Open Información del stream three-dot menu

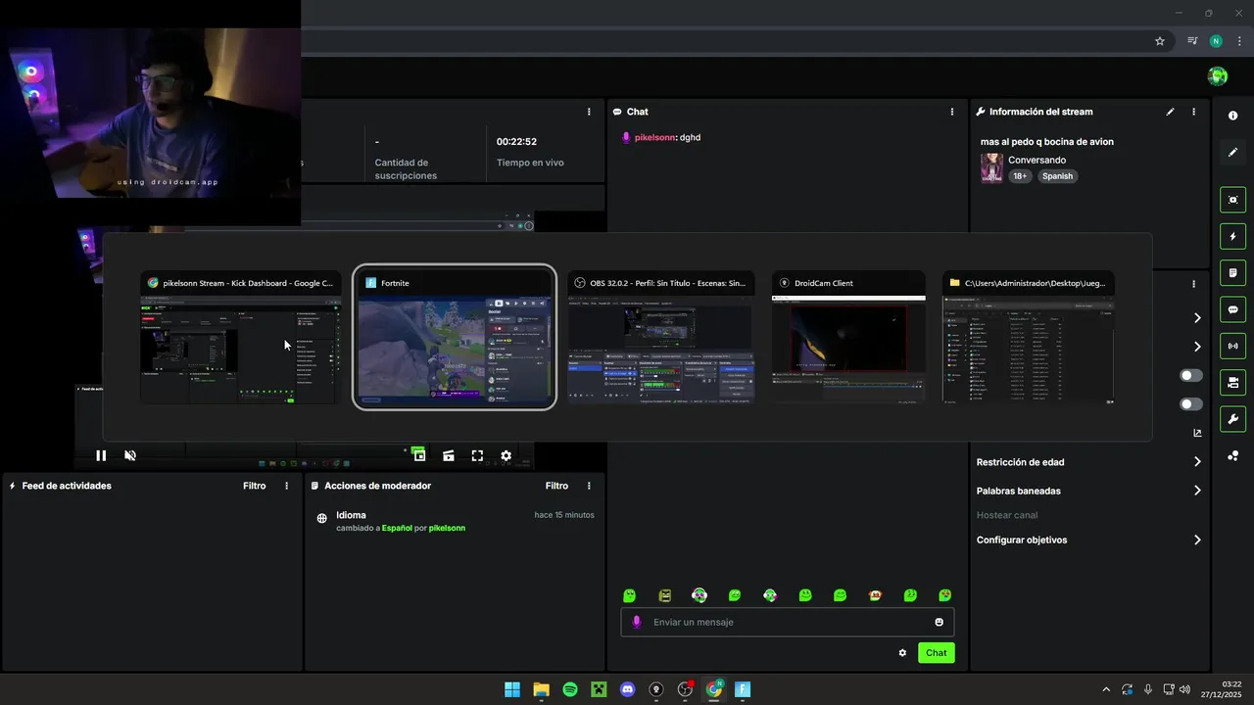(x=1193, y=112)
